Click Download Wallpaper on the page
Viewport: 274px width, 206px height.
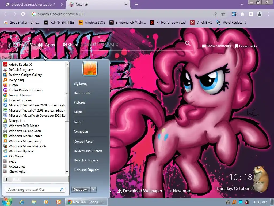[x=140, y=191]
